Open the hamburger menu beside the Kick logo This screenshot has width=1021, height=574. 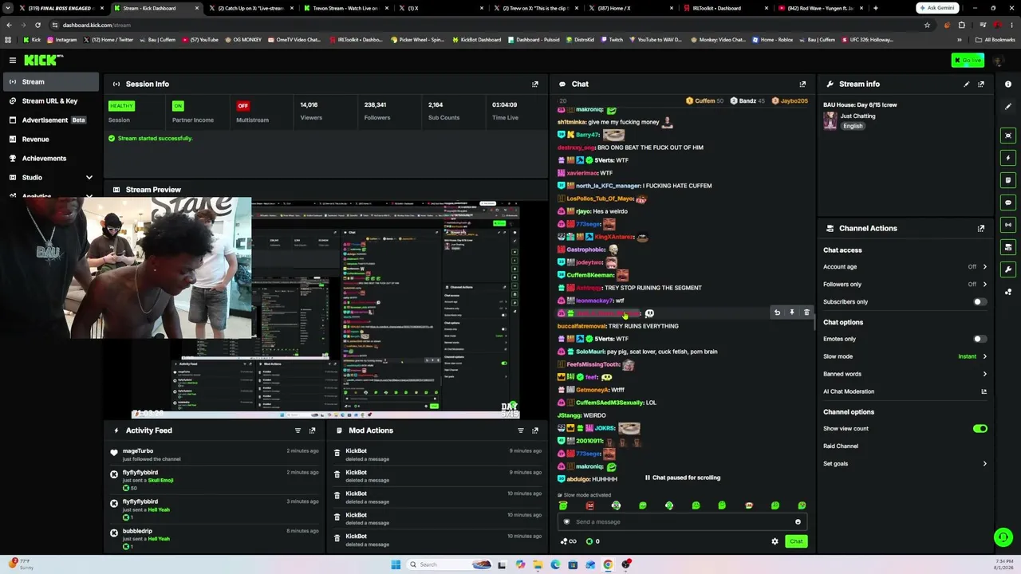tap(13, 61)
